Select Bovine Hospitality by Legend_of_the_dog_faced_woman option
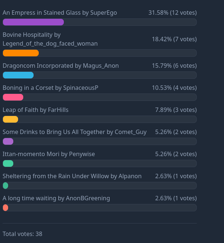 50,39
